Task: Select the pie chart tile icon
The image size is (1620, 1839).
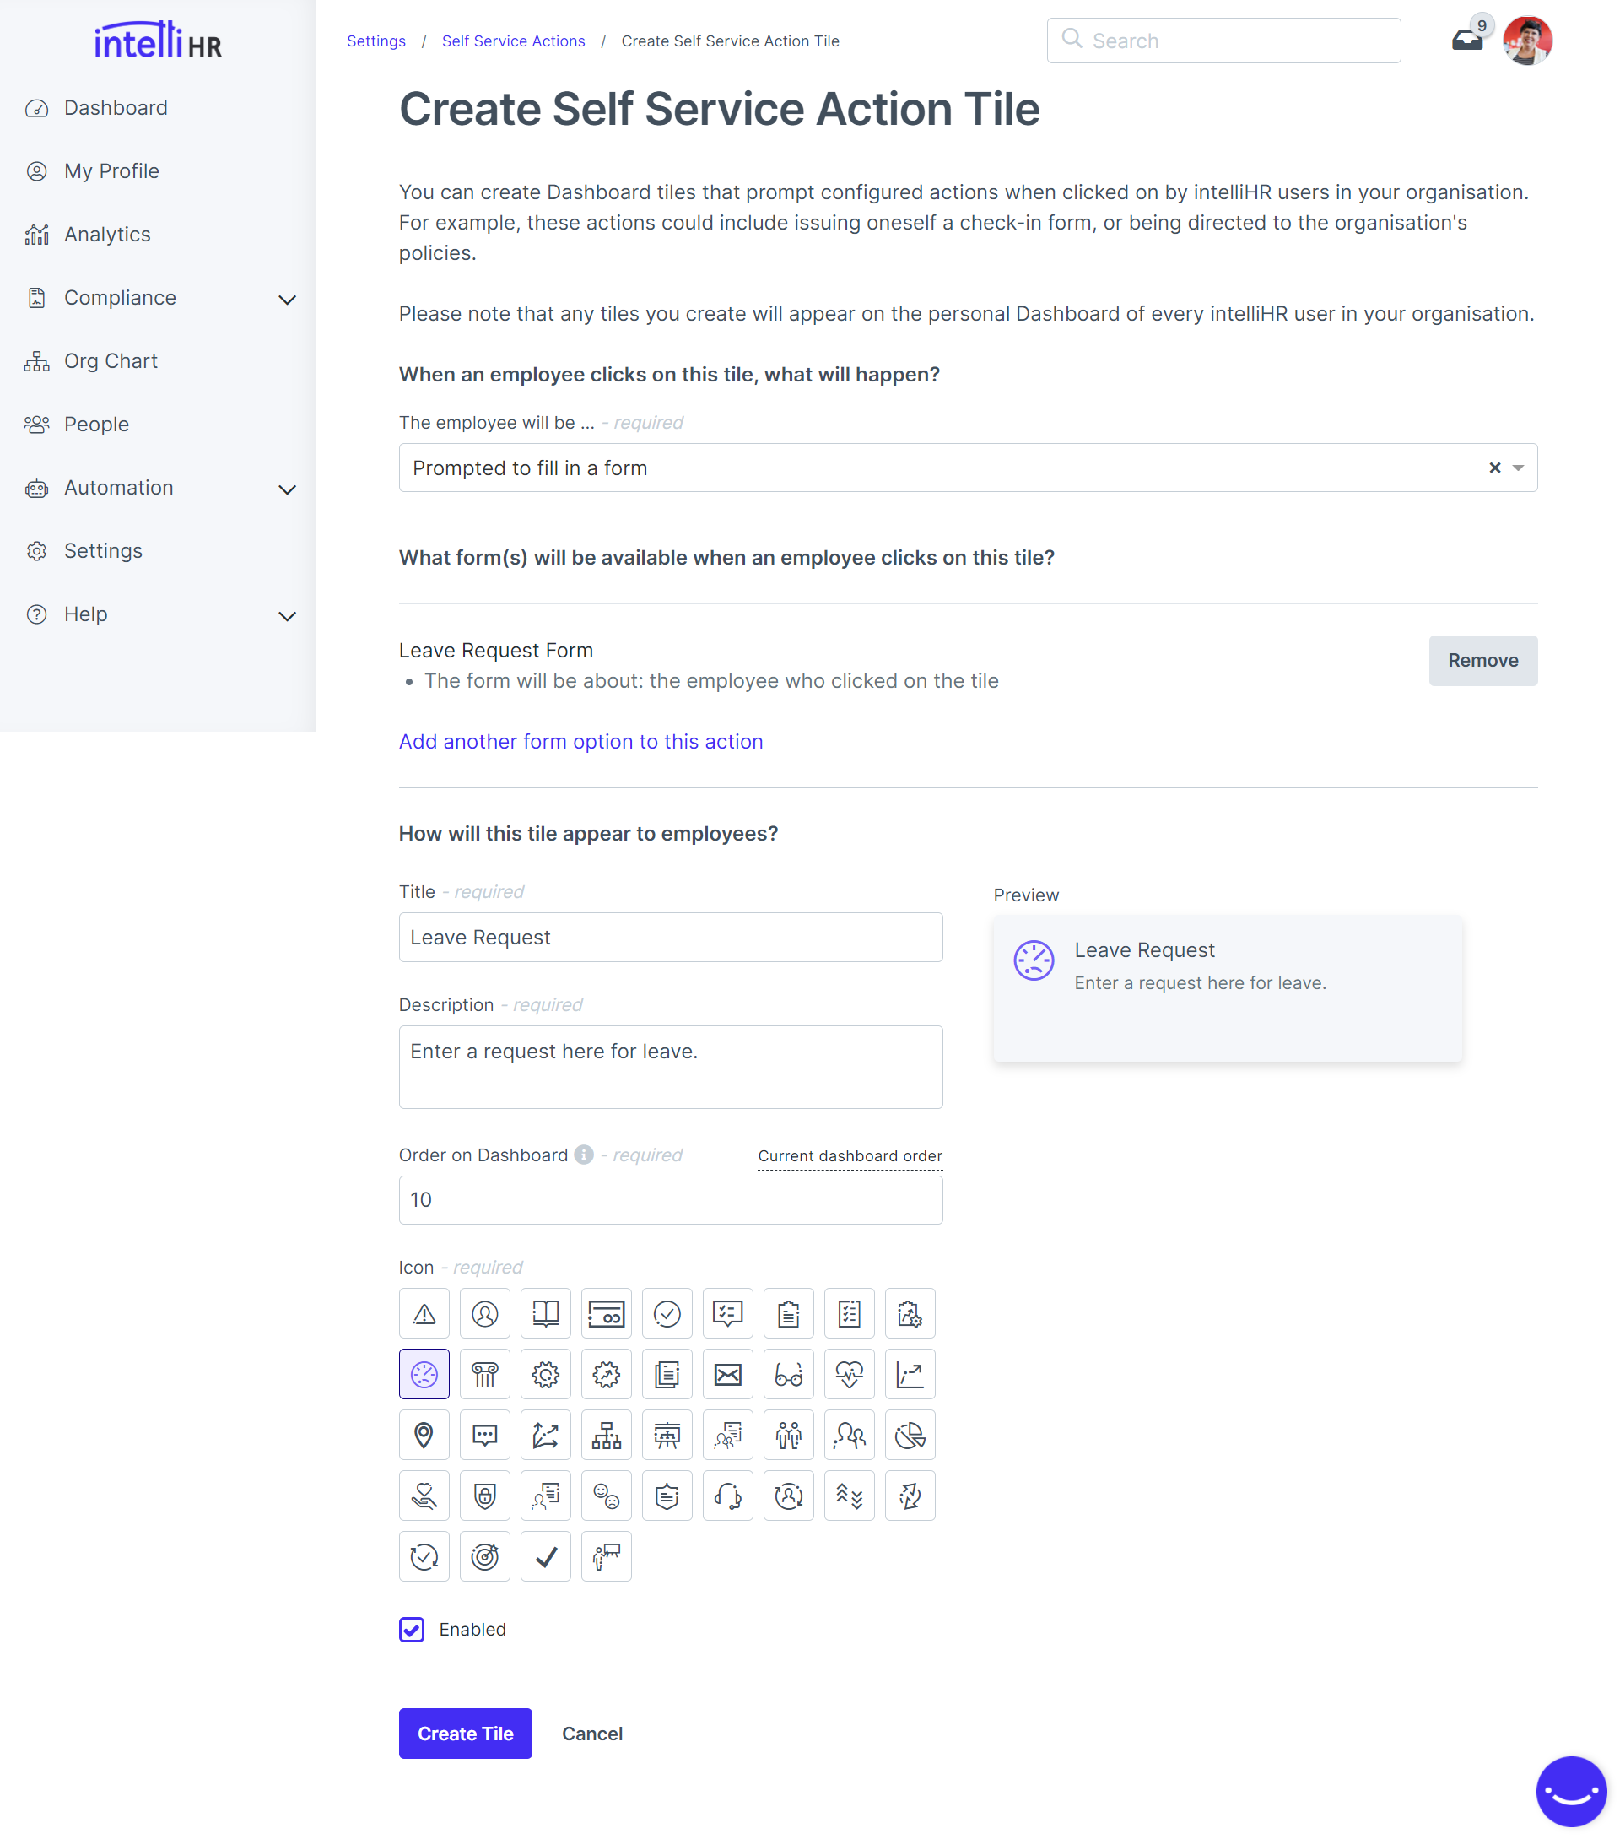Action: point(910,1435)
